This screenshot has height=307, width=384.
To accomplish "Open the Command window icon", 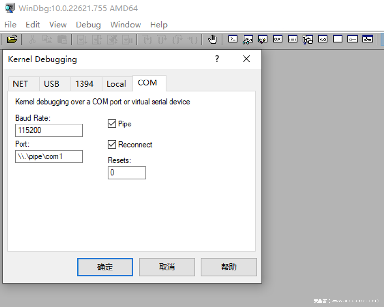I will point(233,39).
